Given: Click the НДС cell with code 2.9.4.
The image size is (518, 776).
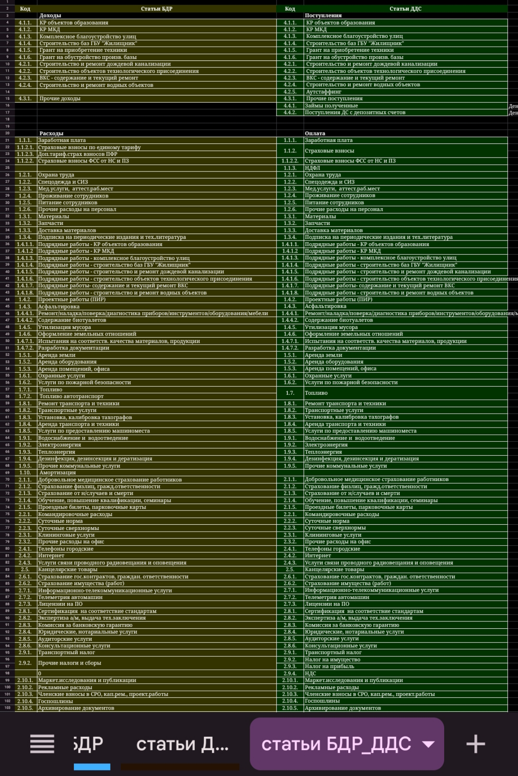Looking at the screenshot, I should [405, 673].
